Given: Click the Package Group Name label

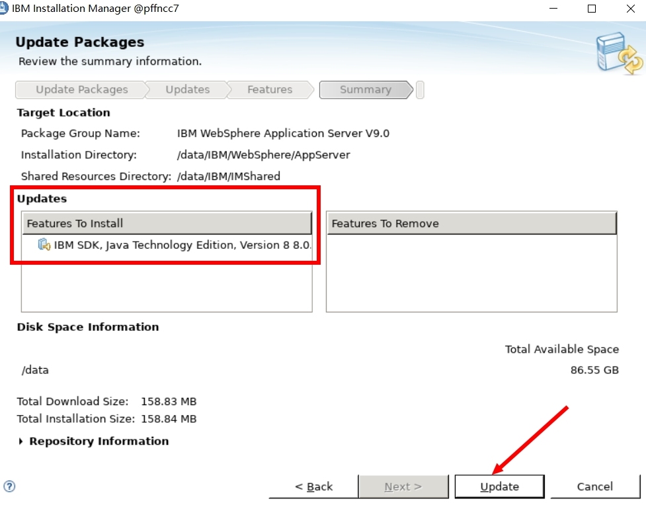Looking at the screenshot, I should click(81, 134).
